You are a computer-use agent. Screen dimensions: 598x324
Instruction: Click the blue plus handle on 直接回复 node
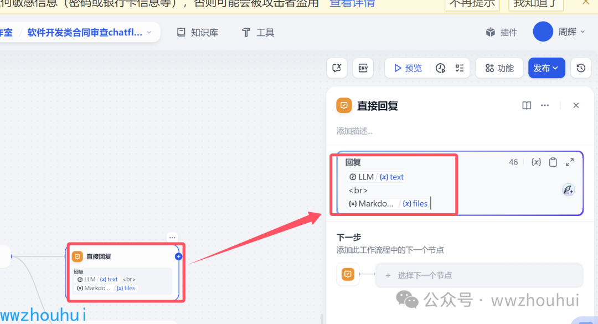pyautogui.click(x=178, y=256)
